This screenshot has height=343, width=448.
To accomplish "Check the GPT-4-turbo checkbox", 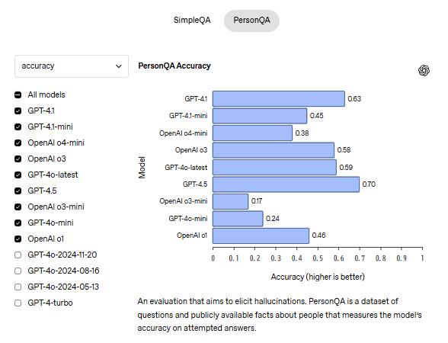I will coord(18,303).
